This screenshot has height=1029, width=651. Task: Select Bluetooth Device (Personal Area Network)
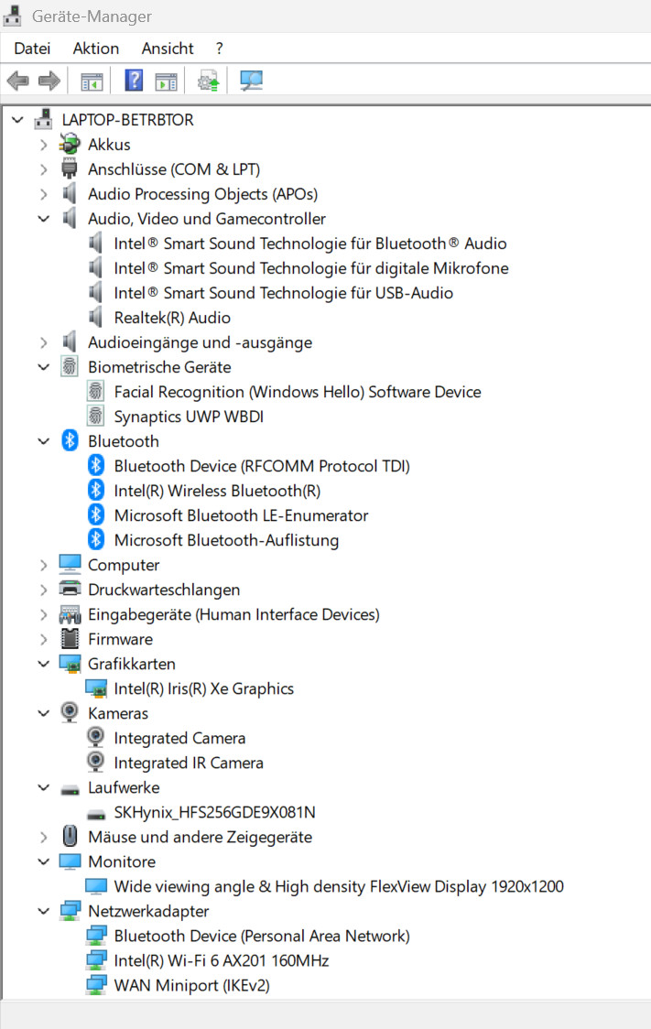coord(262,936)
